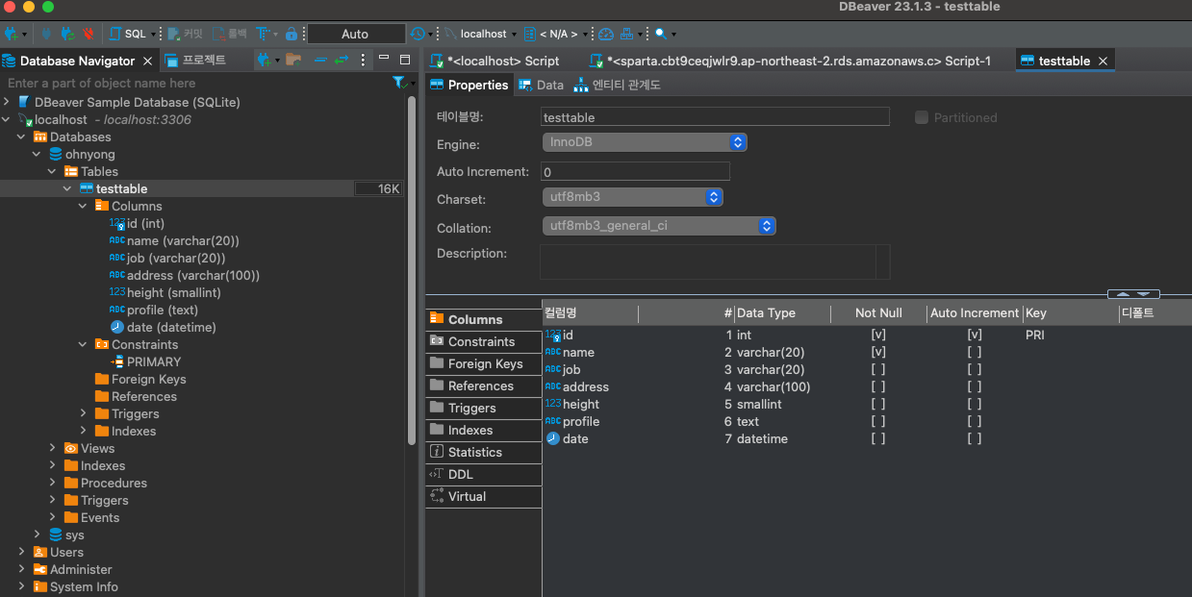Click the 컬럼명 column header

click(590, 312)
